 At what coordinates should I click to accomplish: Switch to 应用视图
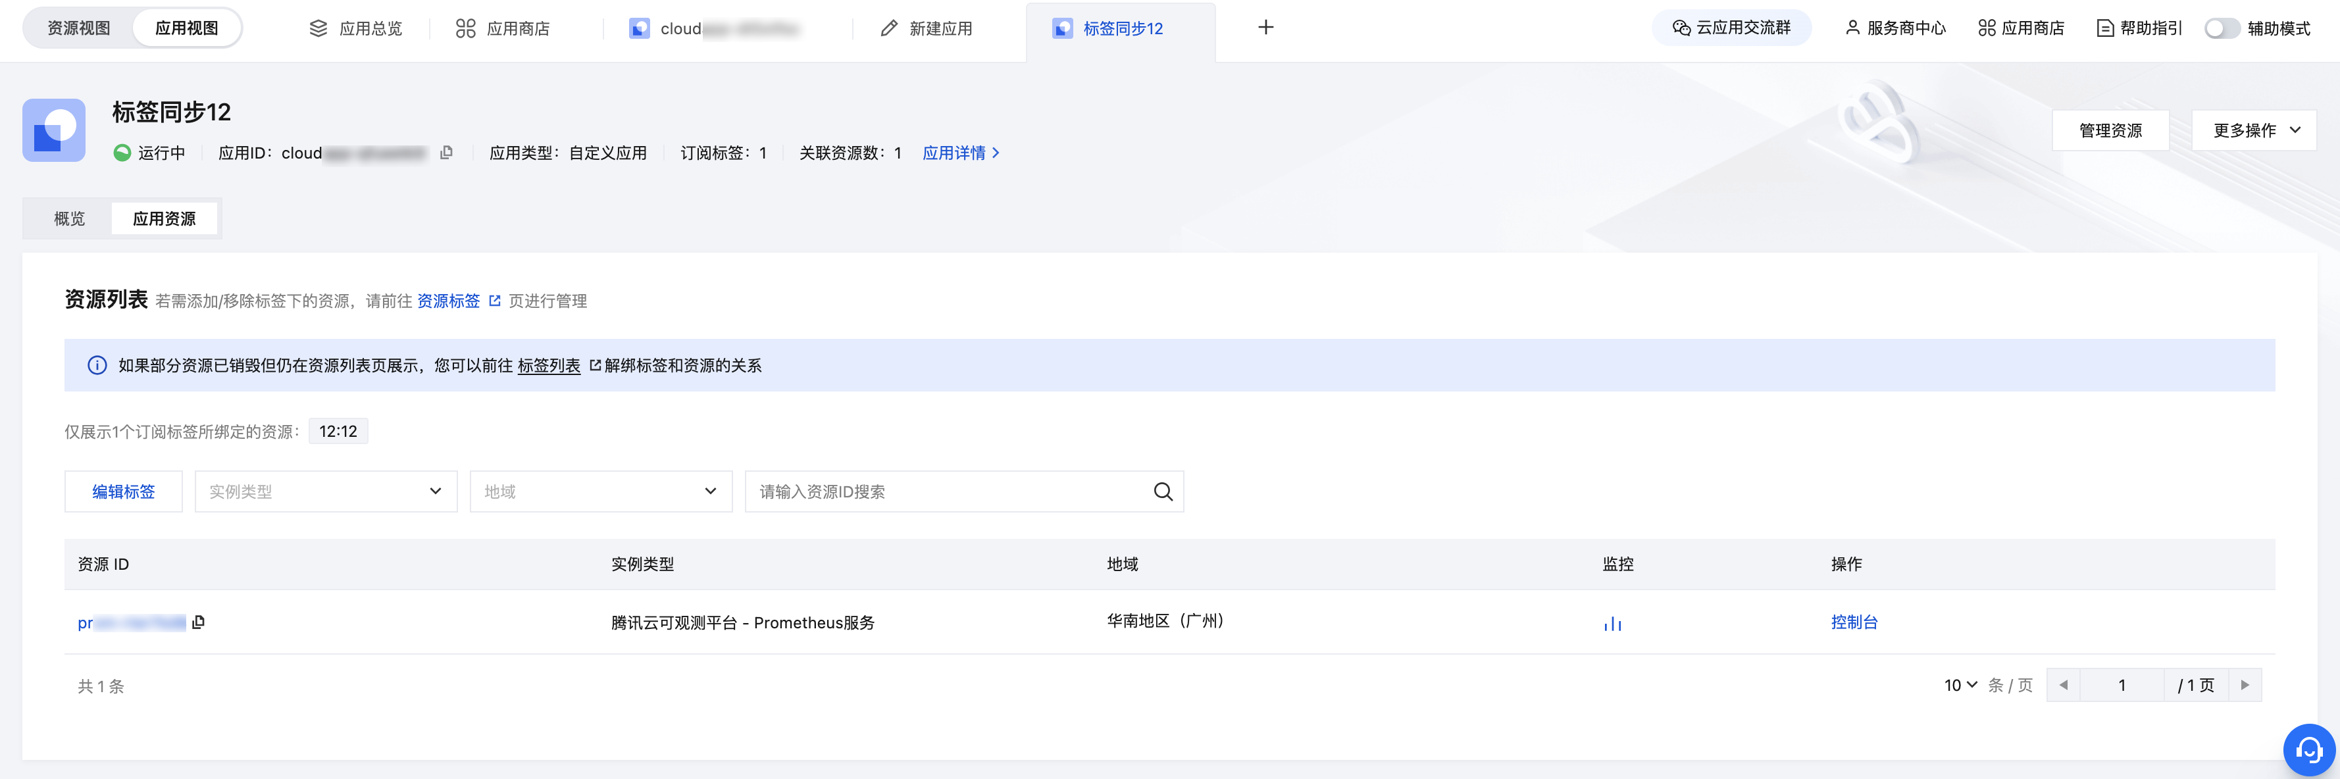tap(186, 28)
